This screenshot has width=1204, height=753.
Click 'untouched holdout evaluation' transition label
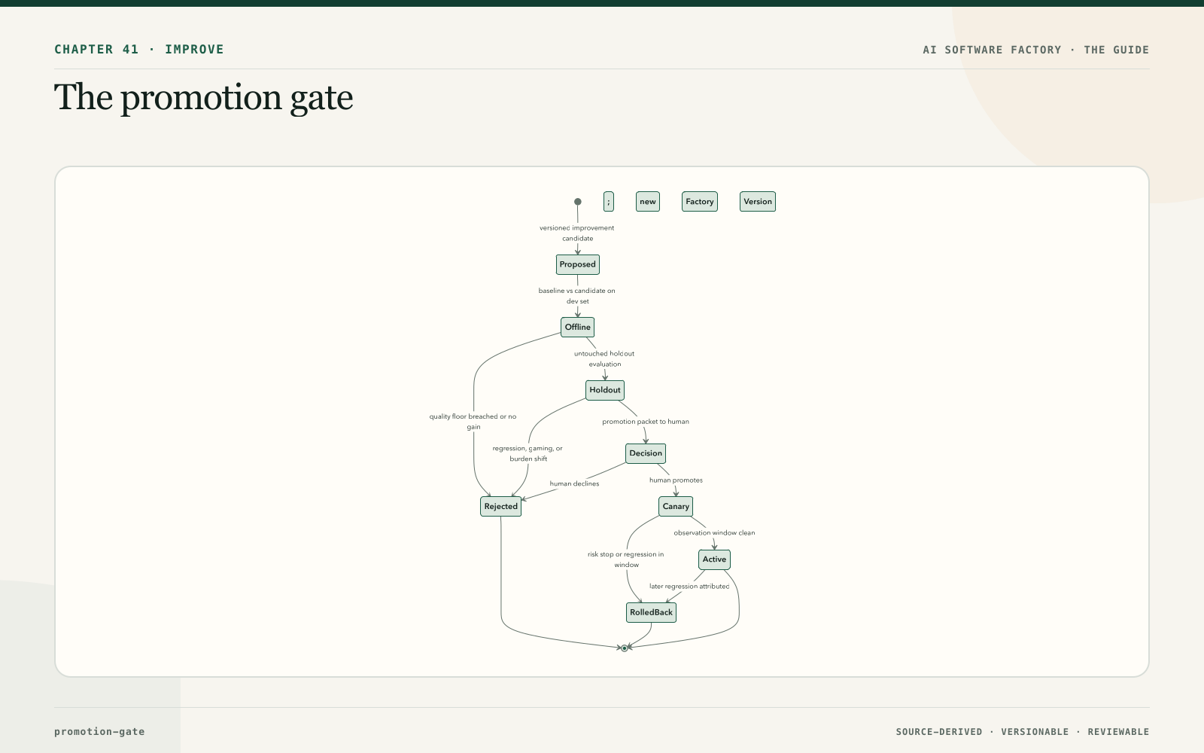[604, 358]
